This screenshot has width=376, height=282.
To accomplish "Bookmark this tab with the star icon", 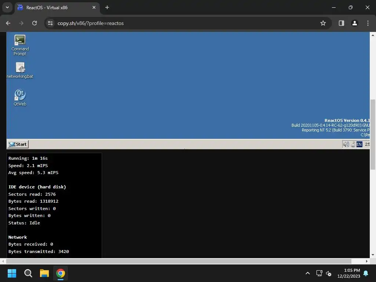I will pos(323,23).
